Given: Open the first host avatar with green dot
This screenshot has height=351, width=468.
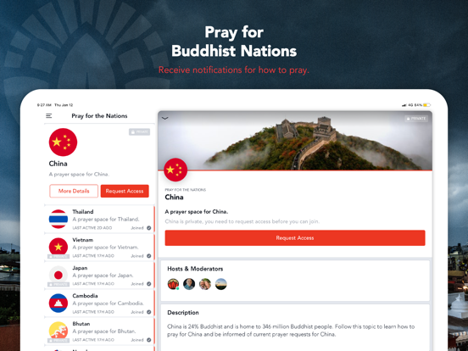Looking at the screenshot, I should click(174, 284).
